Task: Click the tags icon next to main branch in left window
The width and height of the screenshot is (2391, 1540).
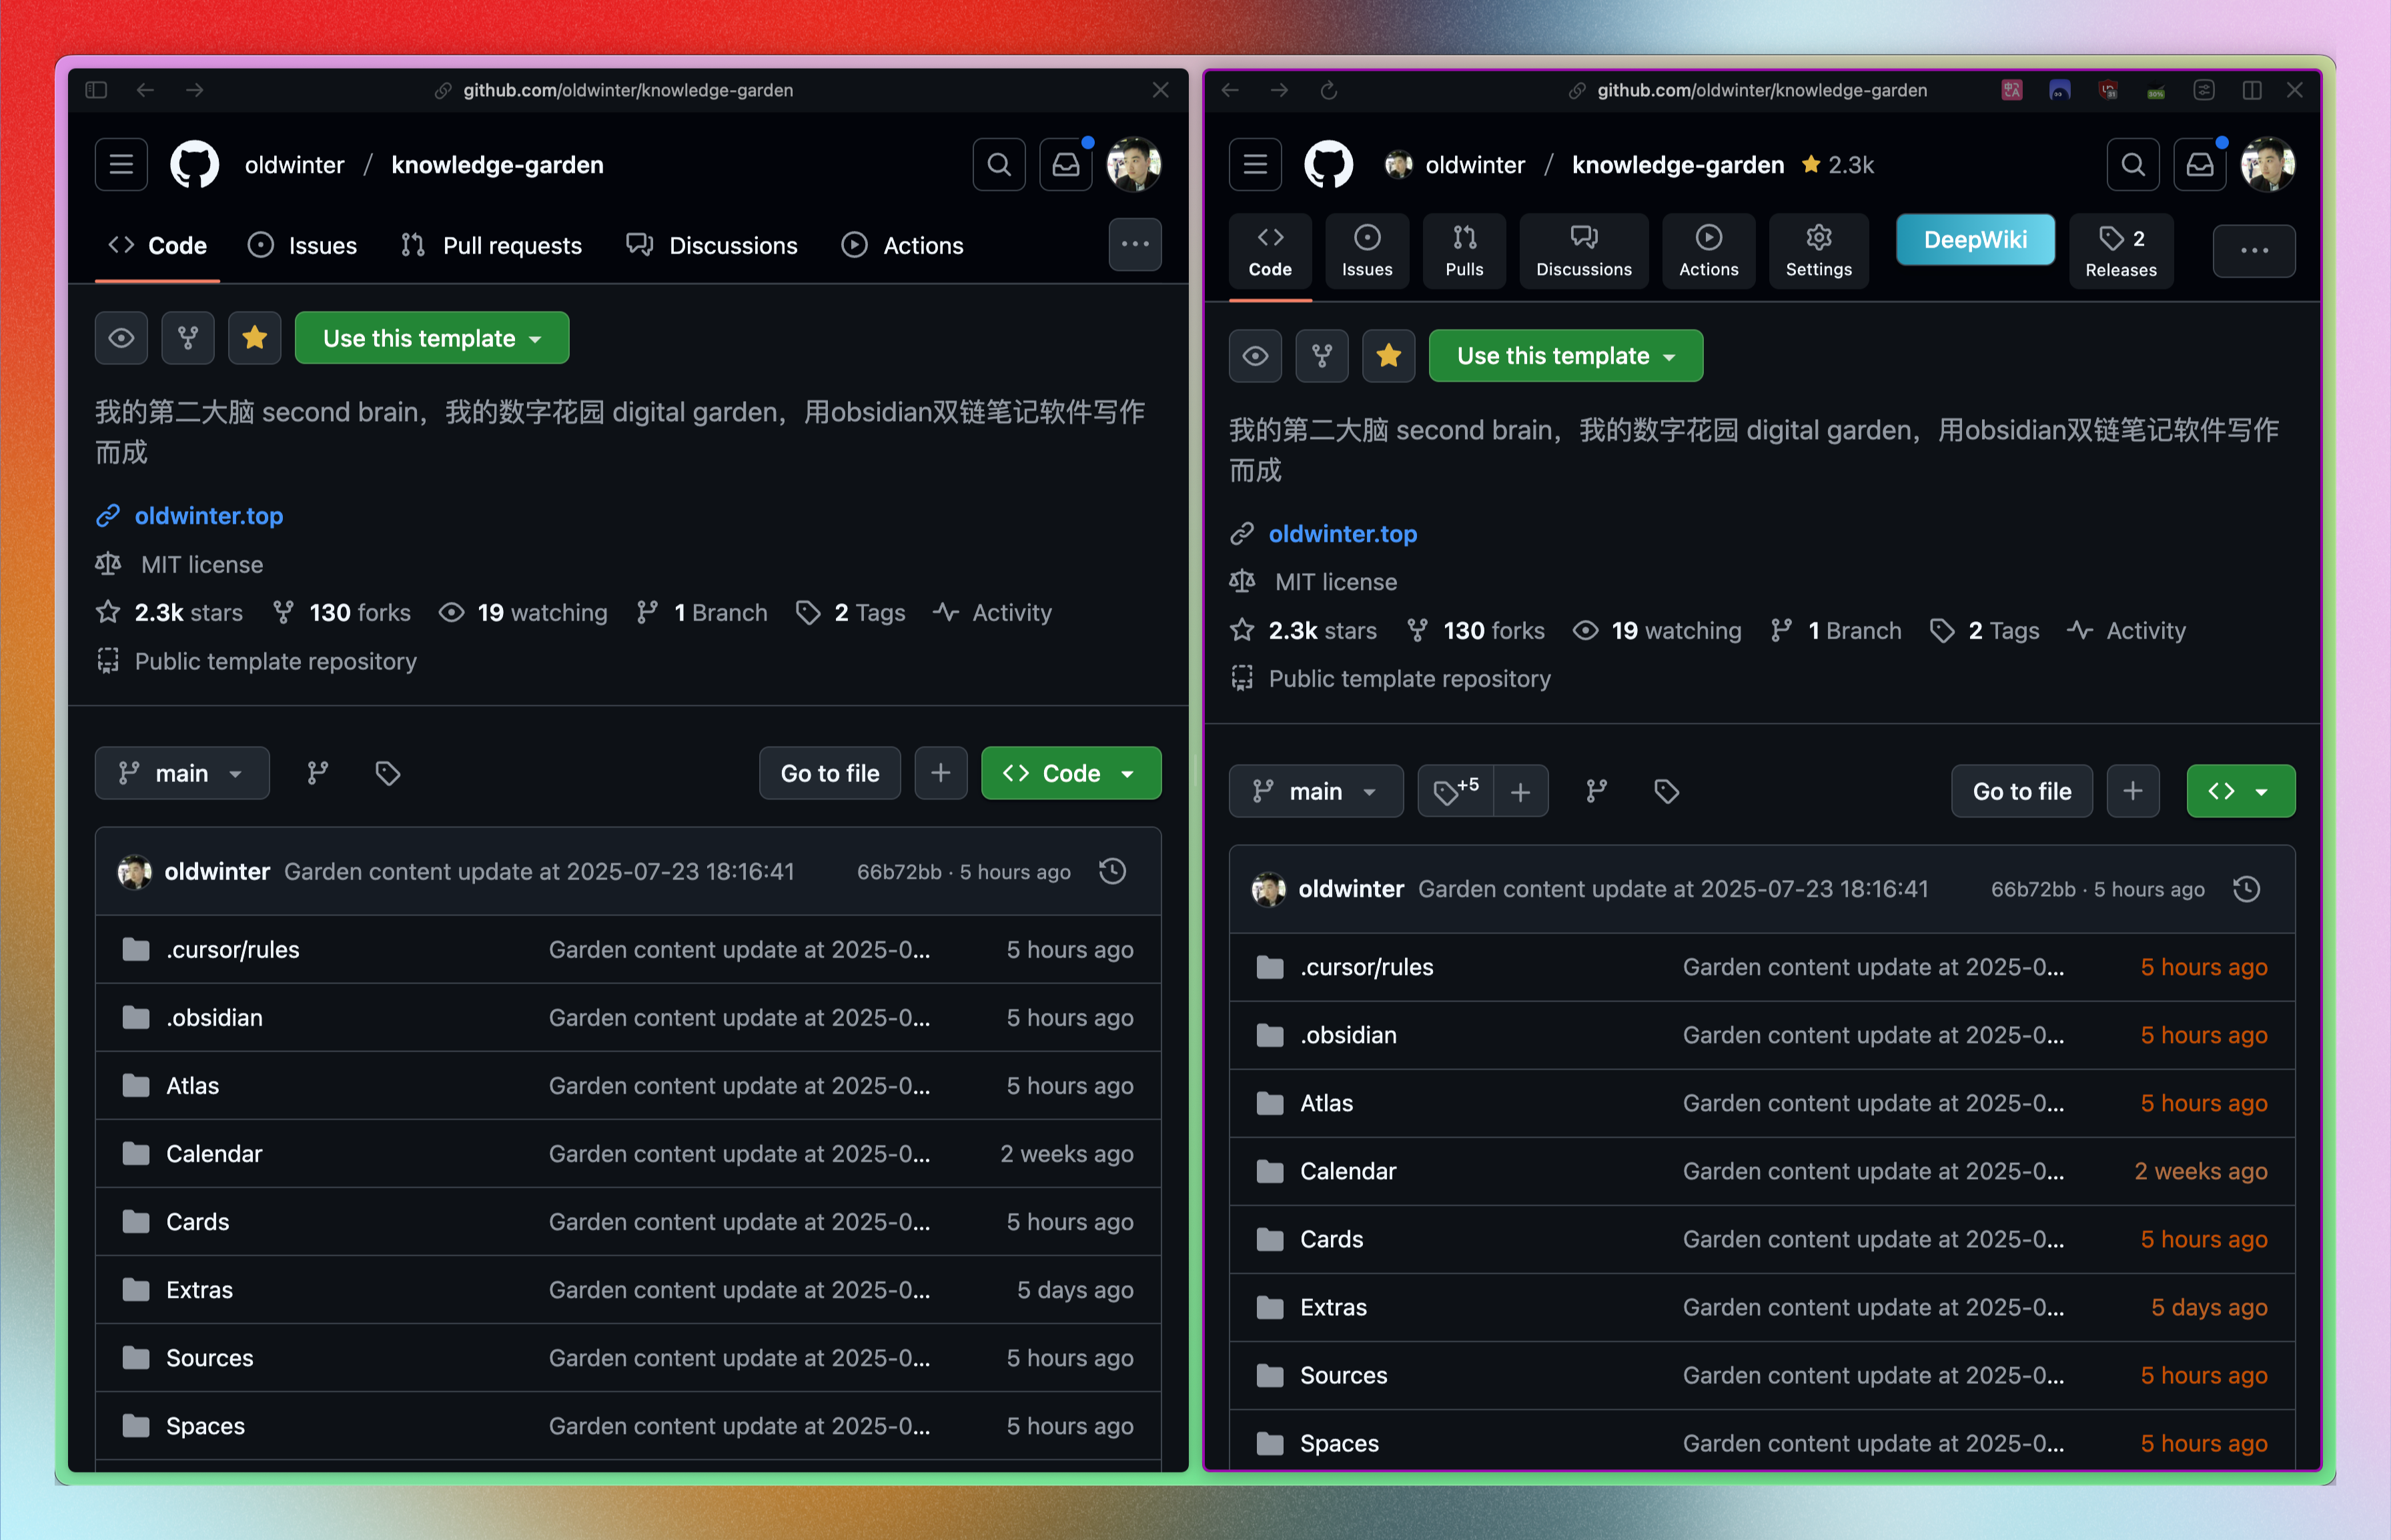Action: [x=388, y=773]
